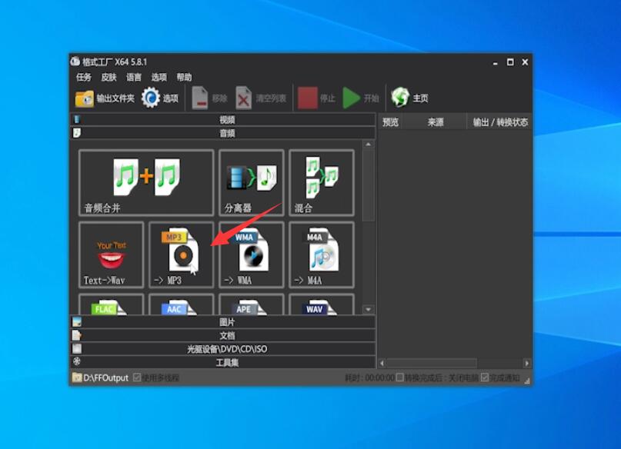The width and height of the screenshot is (621, 449).
Task: Choose the Text->Wav converter
Action: point(112,254)
